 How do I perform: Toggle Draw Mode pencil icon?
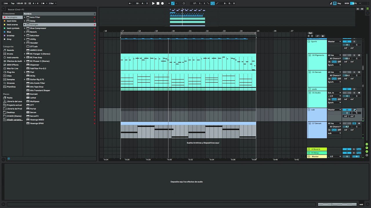coord(331,3)
